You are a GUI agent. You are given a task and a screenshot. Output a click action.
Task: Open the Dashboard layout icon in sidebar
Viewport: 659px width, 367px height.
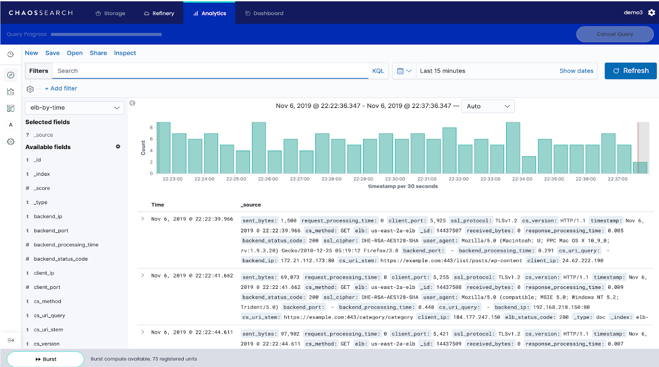pos(10,108)
